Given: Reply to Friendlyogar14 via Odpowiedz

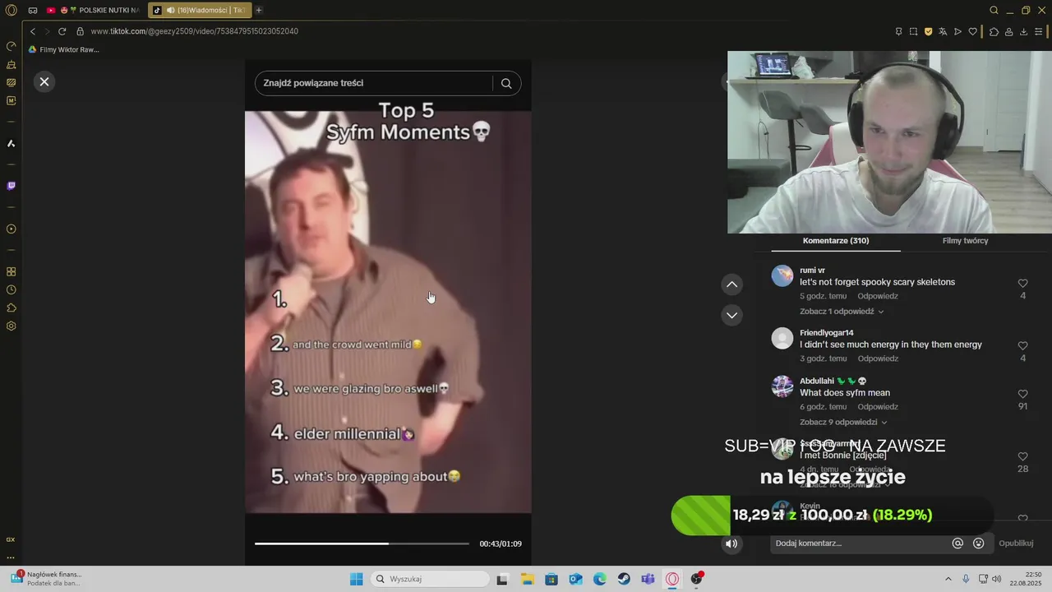Looking at the screenshot, I should (x=878, y=358).
